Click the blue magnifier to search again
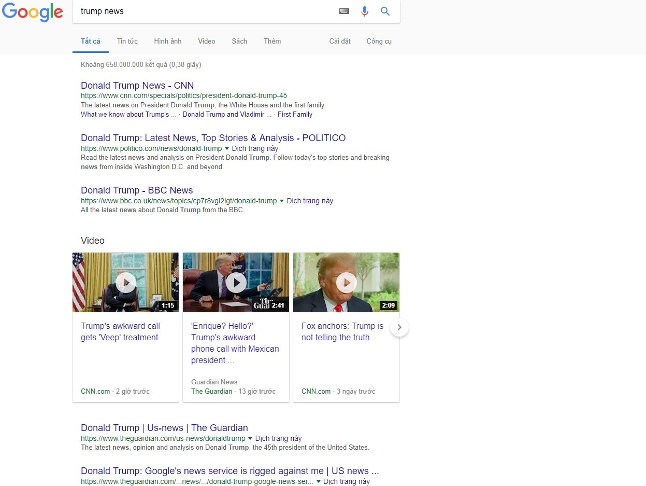 (385, 11)
